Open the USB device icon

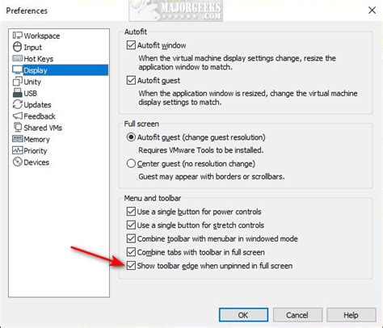[x=18, y=93]
